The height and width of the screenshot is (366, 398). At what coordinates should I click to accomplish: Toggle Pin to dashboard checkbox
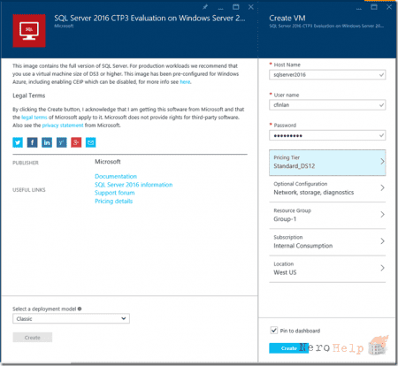[x=274, y=330]
